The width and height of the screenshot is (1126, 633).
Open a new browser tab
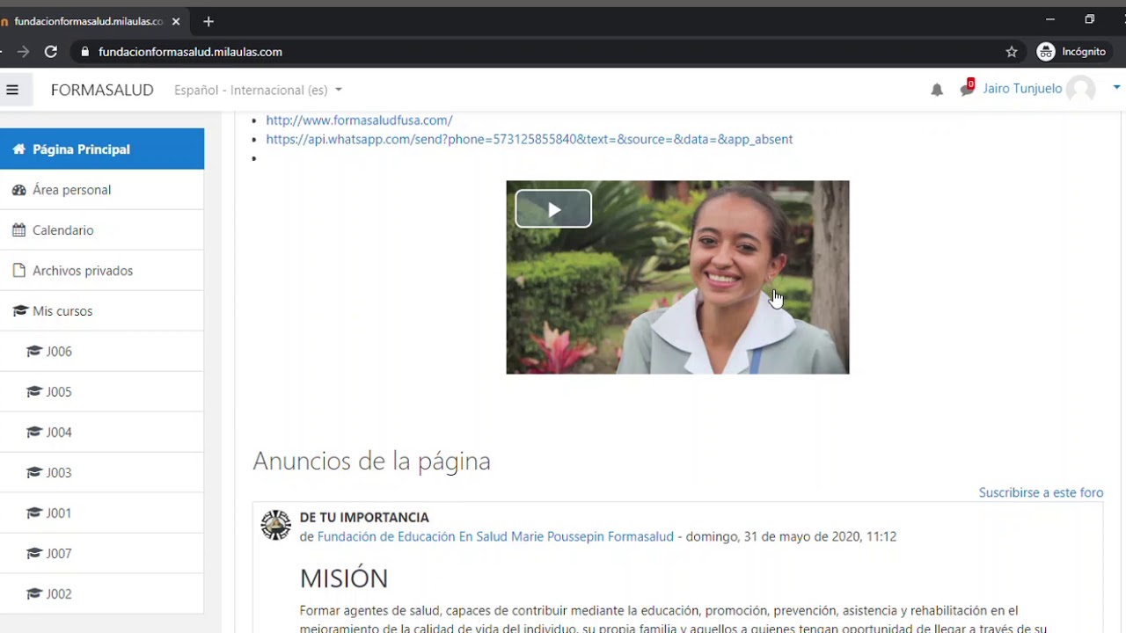point(208,21)
